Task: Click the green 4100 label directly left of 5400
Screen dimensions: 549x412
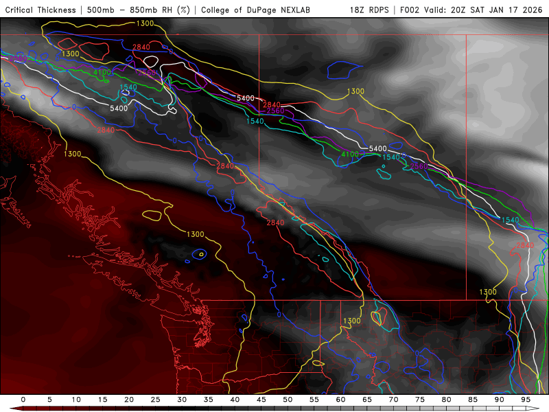Action: (350, 154)
